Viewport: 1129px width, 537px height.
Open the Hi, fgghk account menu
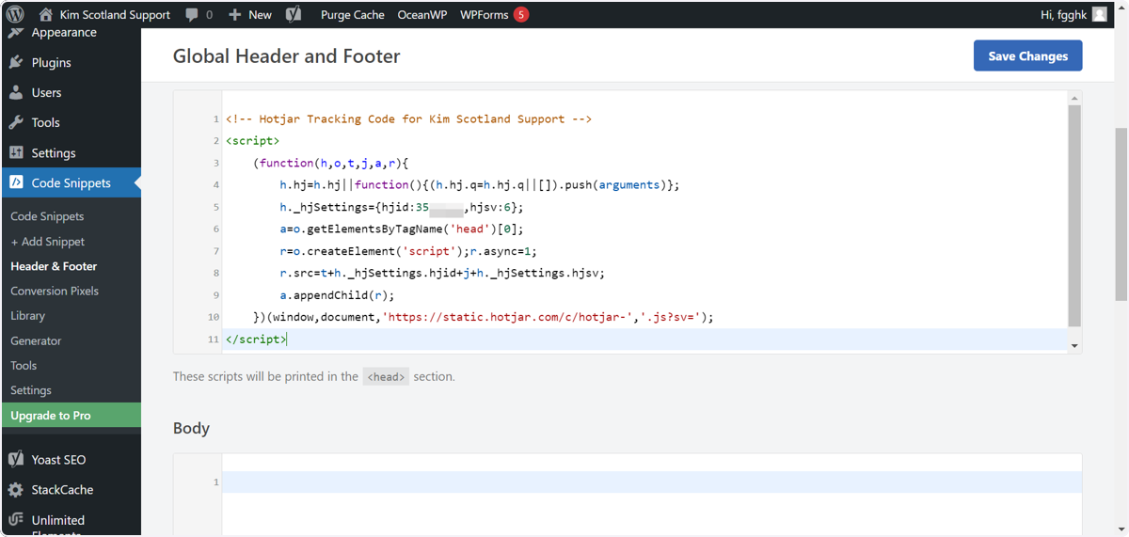coord(1064,15)
